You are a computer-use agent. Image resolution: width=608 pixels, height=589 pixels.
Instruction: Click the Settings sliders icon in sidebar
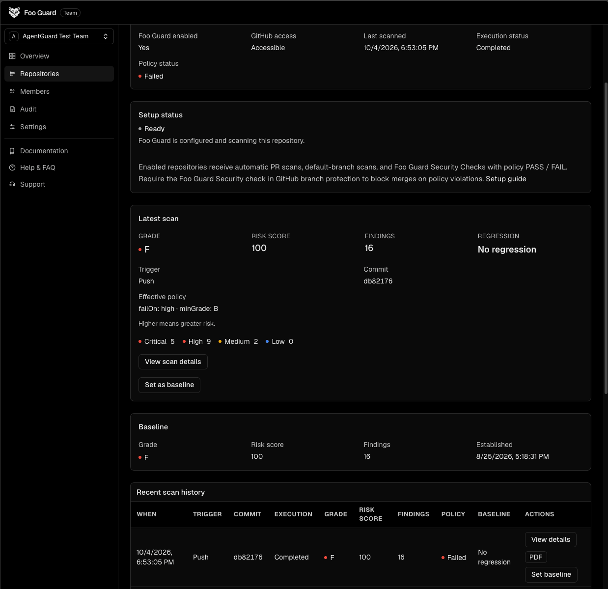pos(12,127)
